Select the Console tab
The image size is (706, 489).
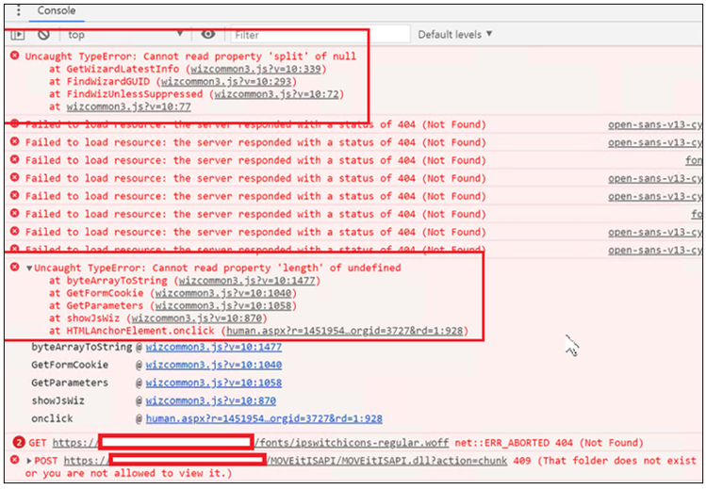57,11
